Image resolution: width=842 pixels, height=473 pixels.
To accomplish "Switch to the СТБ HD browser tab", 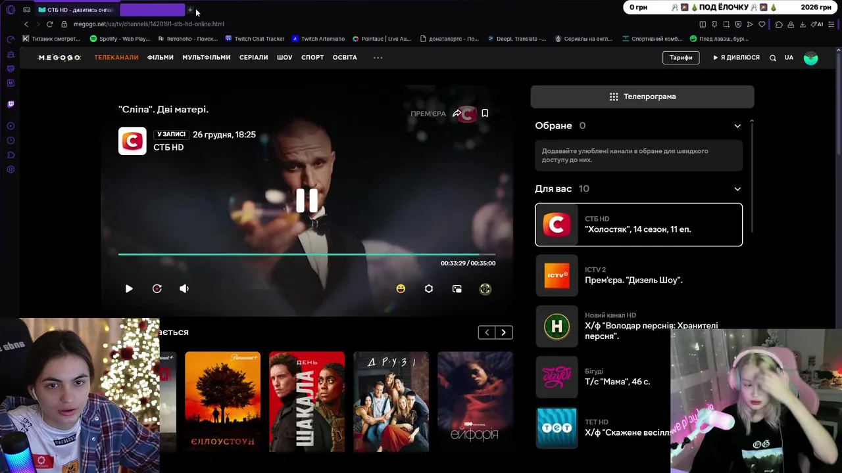I will [76, 10].
